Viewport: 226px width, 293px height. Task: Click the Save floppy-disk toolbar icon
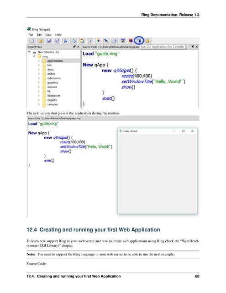pos(49,41)
